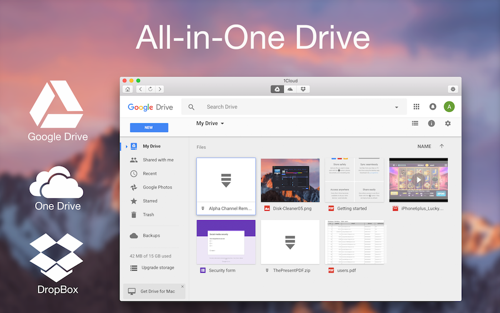Click the 42 MB of 15 GB used text

point(150,256)
